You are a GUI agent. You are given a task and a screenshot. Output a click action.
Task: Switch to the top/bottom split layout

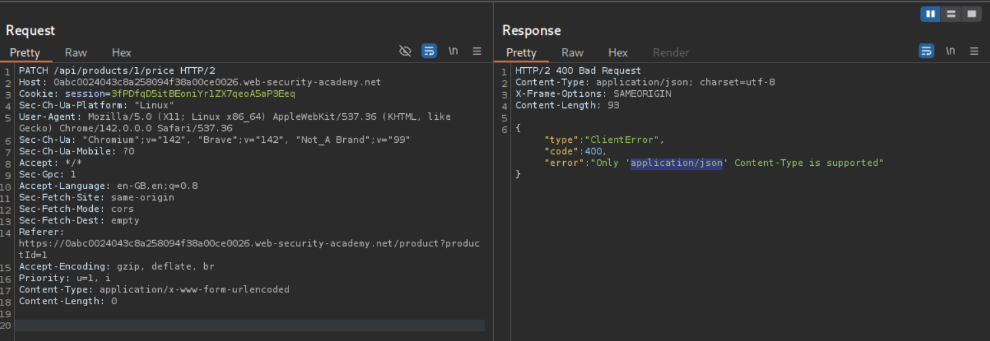tap(950, 14)
